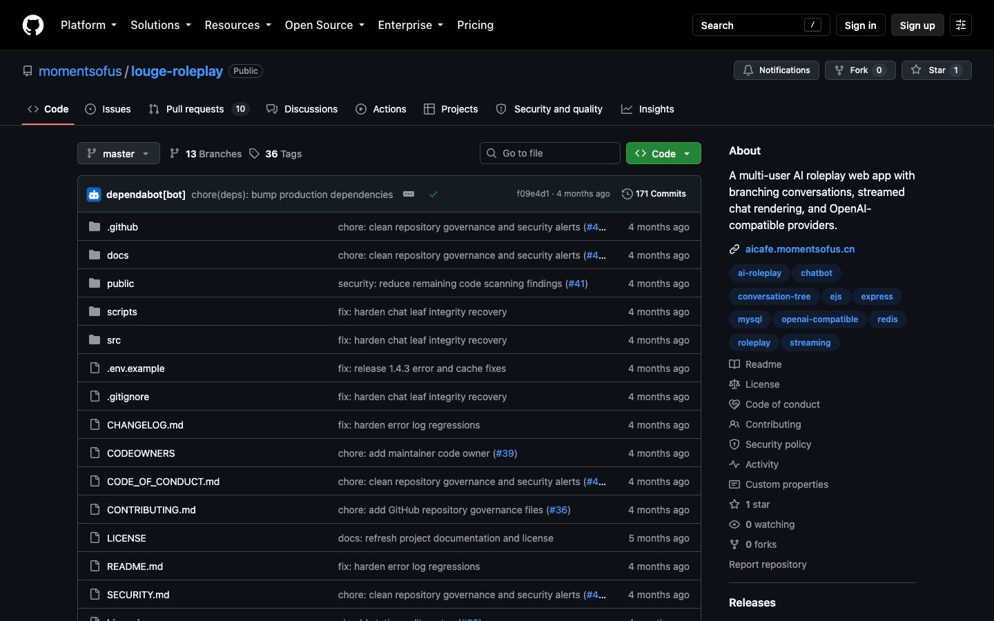Select the ai-roleplay topic tag
The image size is (994, 621).
[x=759, y=273]
